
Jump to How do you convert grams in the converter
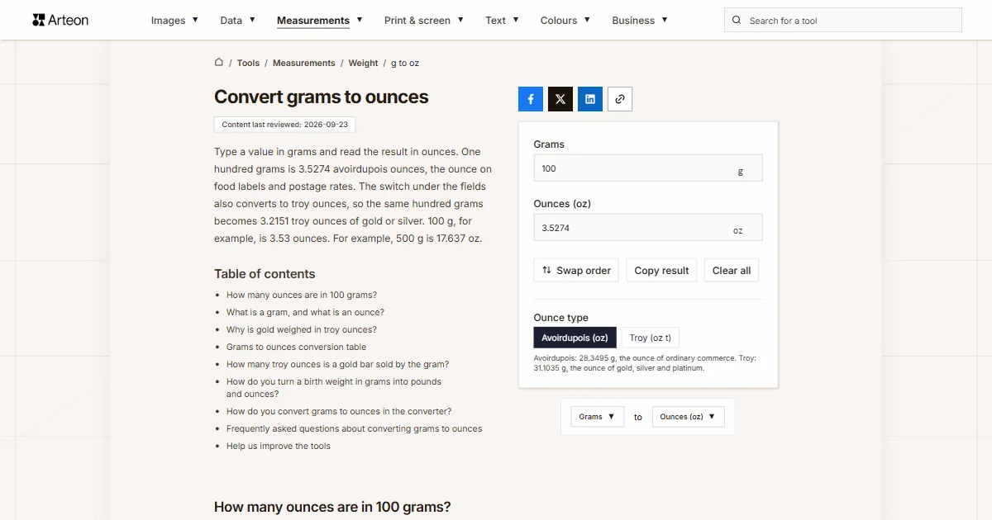point(339,411)
